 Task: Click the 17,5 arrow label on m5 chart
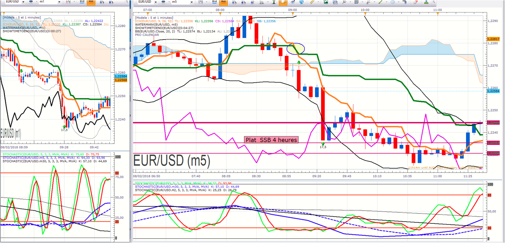[x=323, y=147]
